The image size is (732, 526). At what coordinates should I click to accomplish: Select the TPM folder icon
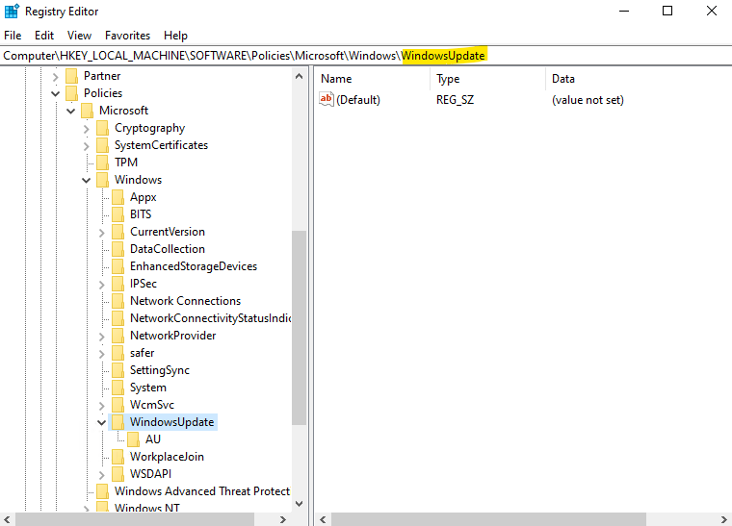(x=102, y=163)
